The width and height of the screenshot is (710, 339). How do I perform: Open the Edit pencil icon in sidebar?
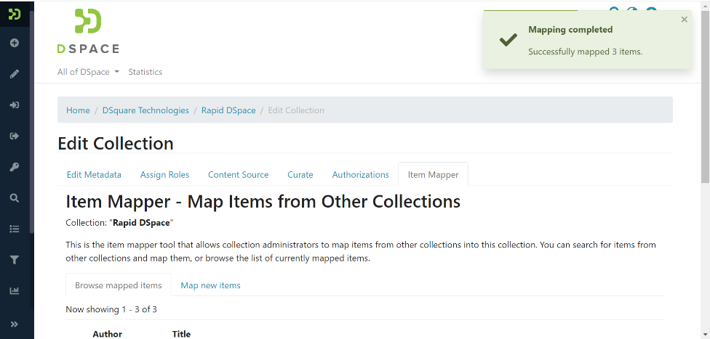click(x=15, y=74)
